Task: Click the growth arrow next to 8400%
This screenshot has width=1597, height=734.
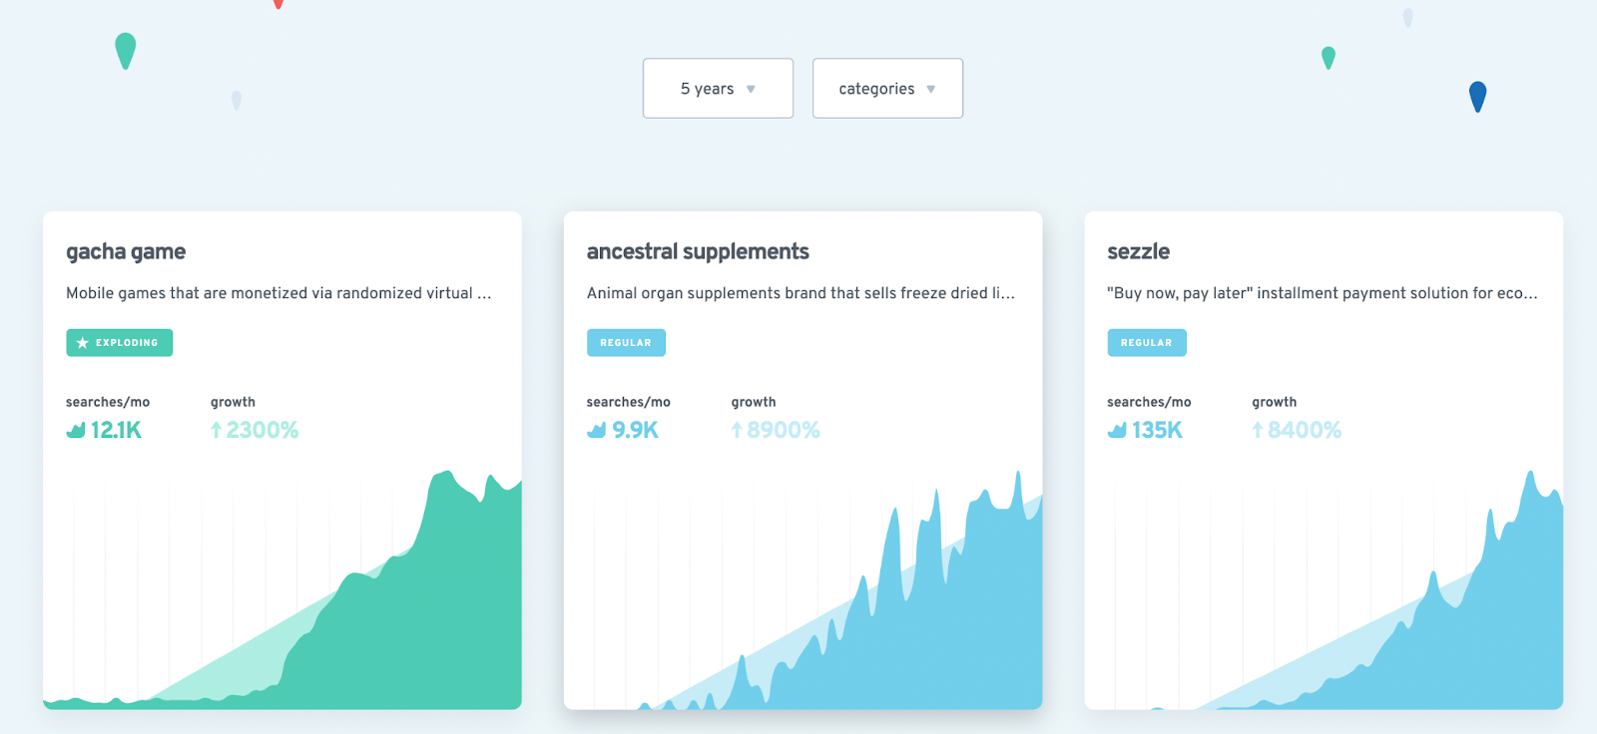Action: click(x=1258, y=430)
